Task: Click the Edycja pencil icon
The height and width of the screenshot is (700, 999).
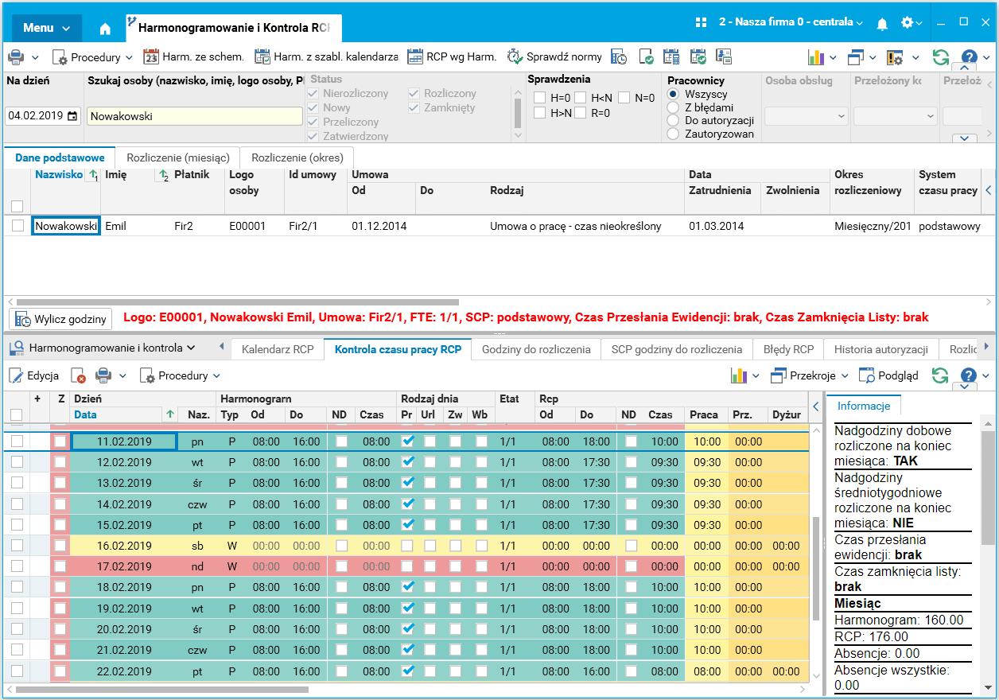Action: (16, 375)
